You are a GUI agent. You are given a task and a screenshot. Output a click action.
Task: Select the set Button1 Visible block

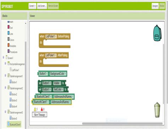pyautogui.click(x=52, y=83)
